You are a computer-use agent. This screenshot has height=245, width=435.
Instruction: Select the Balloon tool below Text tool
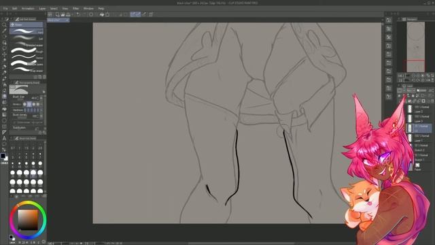click(4, 144)
